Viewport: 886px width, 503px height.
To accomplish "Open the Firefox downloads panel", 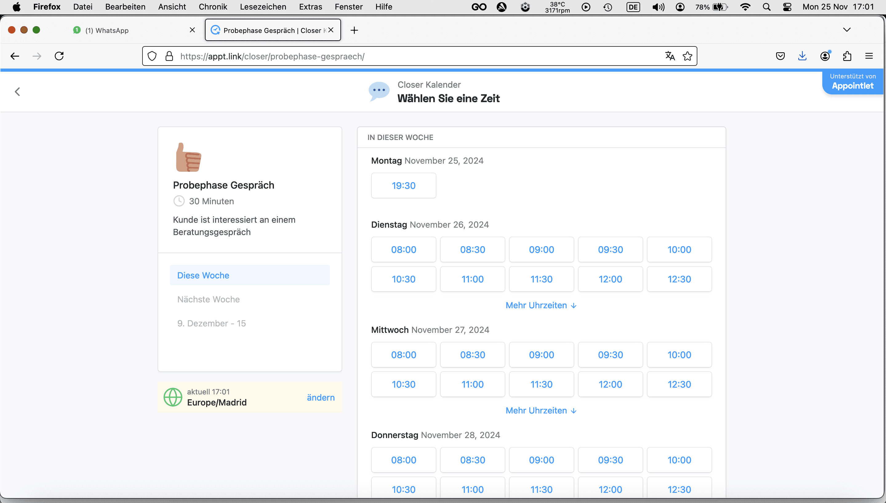I will click(802, 56).
